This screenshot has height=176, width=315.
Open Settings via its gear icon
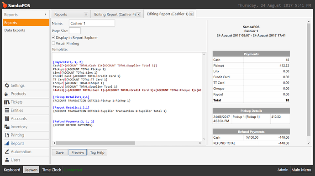(7, 85)
